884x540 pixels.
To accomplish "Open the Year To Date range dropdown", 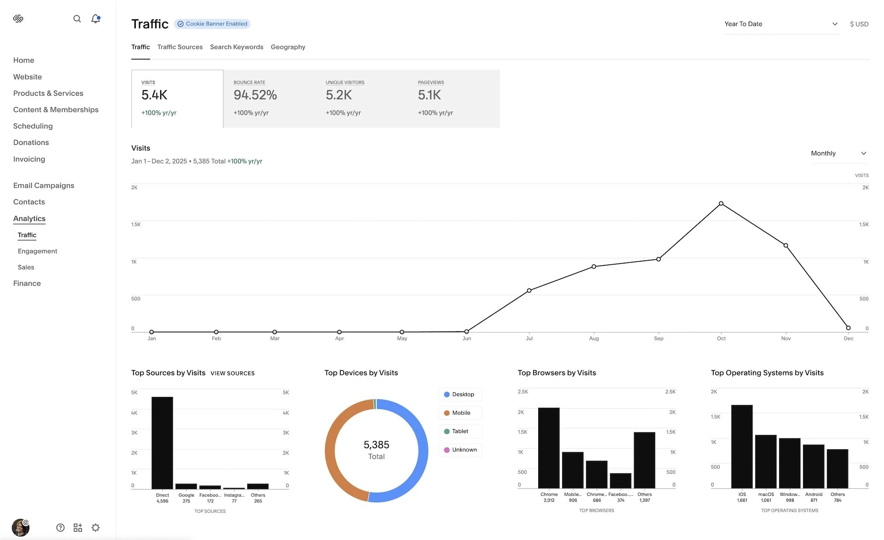I will (x=781, y=24).
